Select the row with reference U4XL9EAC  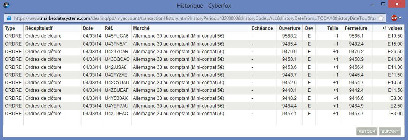pos(204,114)
